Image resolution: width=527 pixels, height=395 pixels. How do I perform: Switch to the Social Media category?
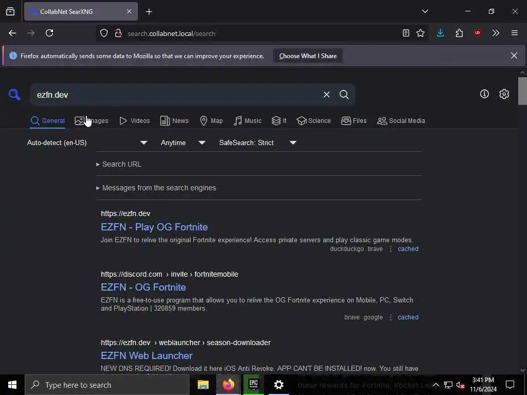(401, 120)
